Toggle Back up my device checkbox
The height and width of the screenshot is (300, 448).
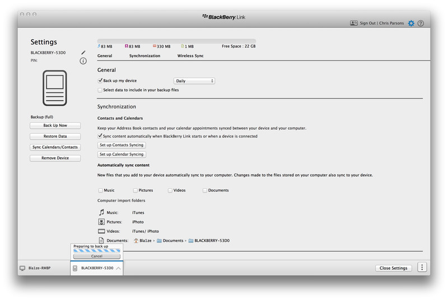tap(100, 81)
